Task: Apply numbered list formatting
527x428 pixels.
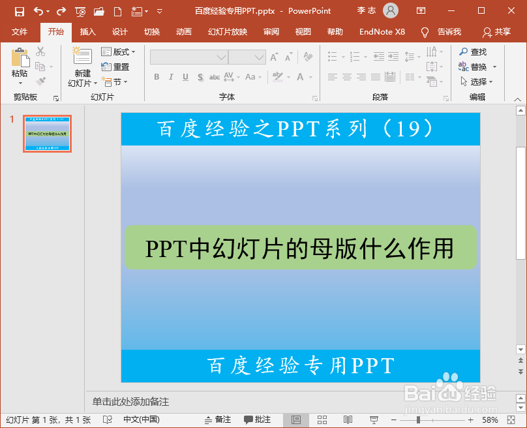Action: click(x=355, y=56)
